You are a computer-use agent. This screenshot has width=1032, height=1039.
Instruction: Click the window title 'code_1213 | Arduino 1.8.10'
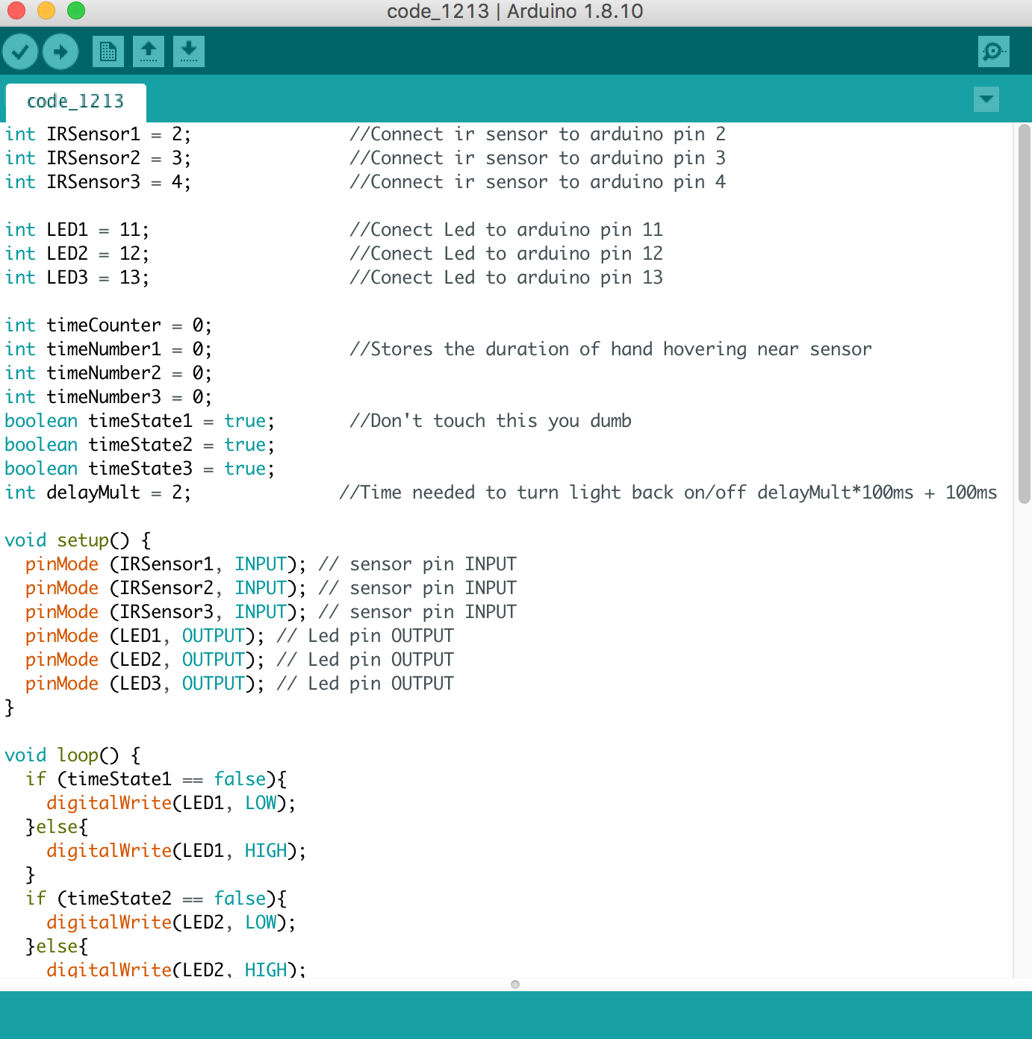point(515,11)
